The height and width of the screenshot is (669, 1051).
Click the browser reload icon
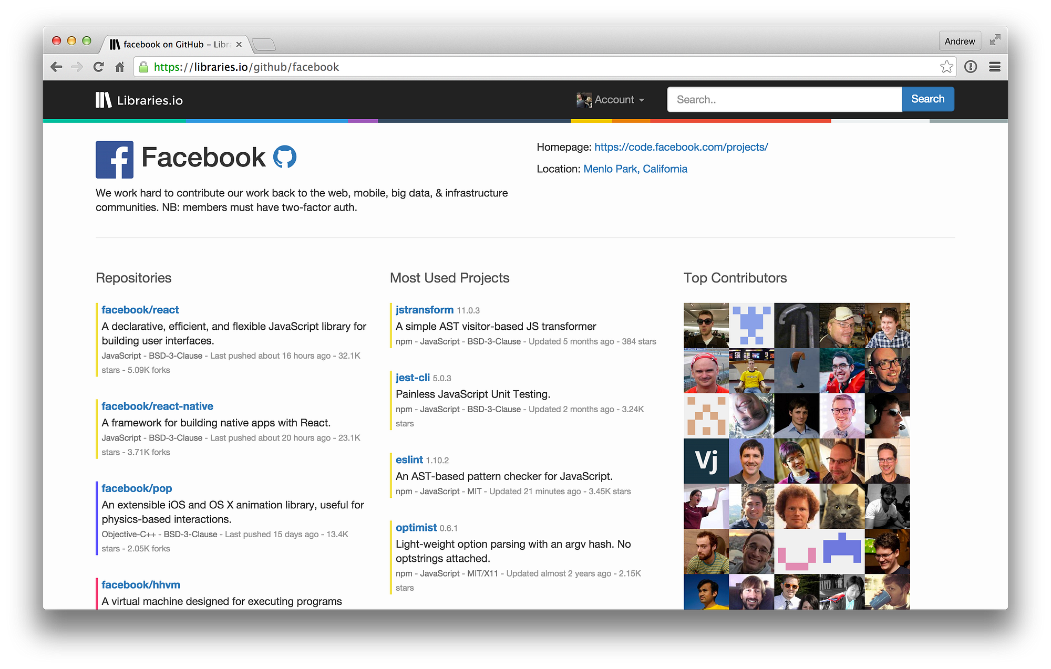coord(98,67)
